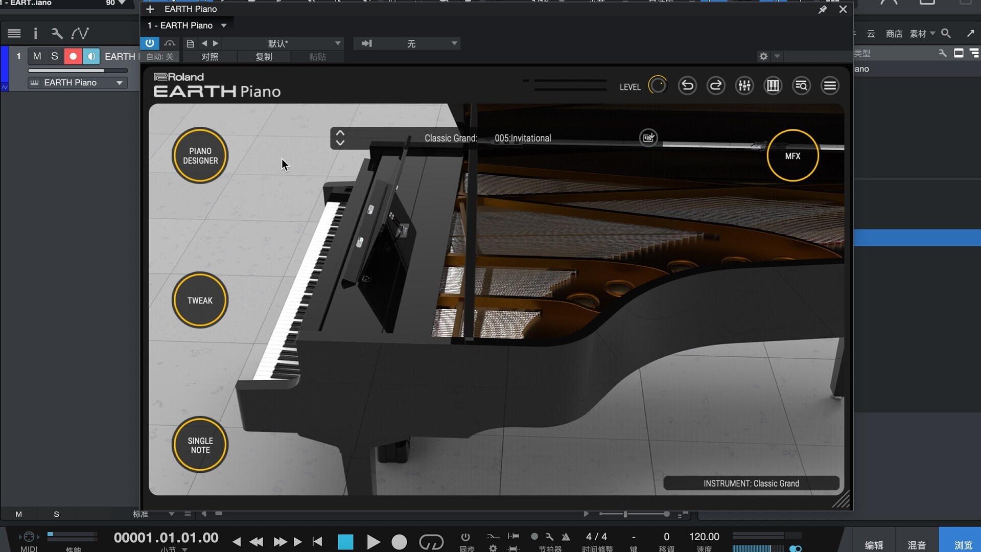Screen dimensions: 981x552
Task: Click the rewind button in transport
Action: point(256,542)
